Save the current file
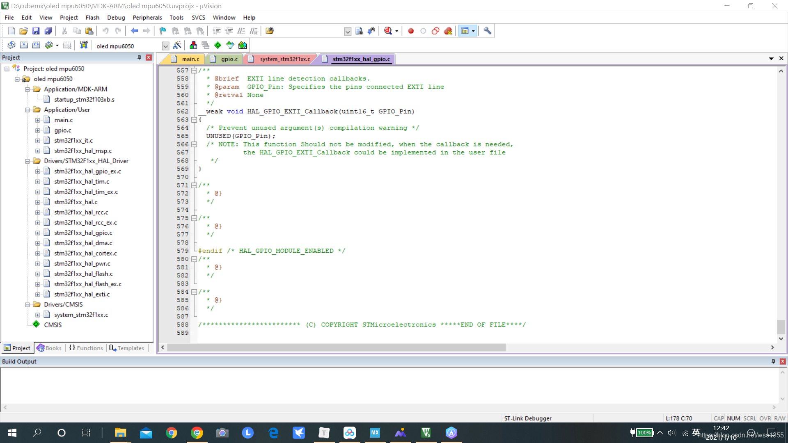 coord(36,31)
